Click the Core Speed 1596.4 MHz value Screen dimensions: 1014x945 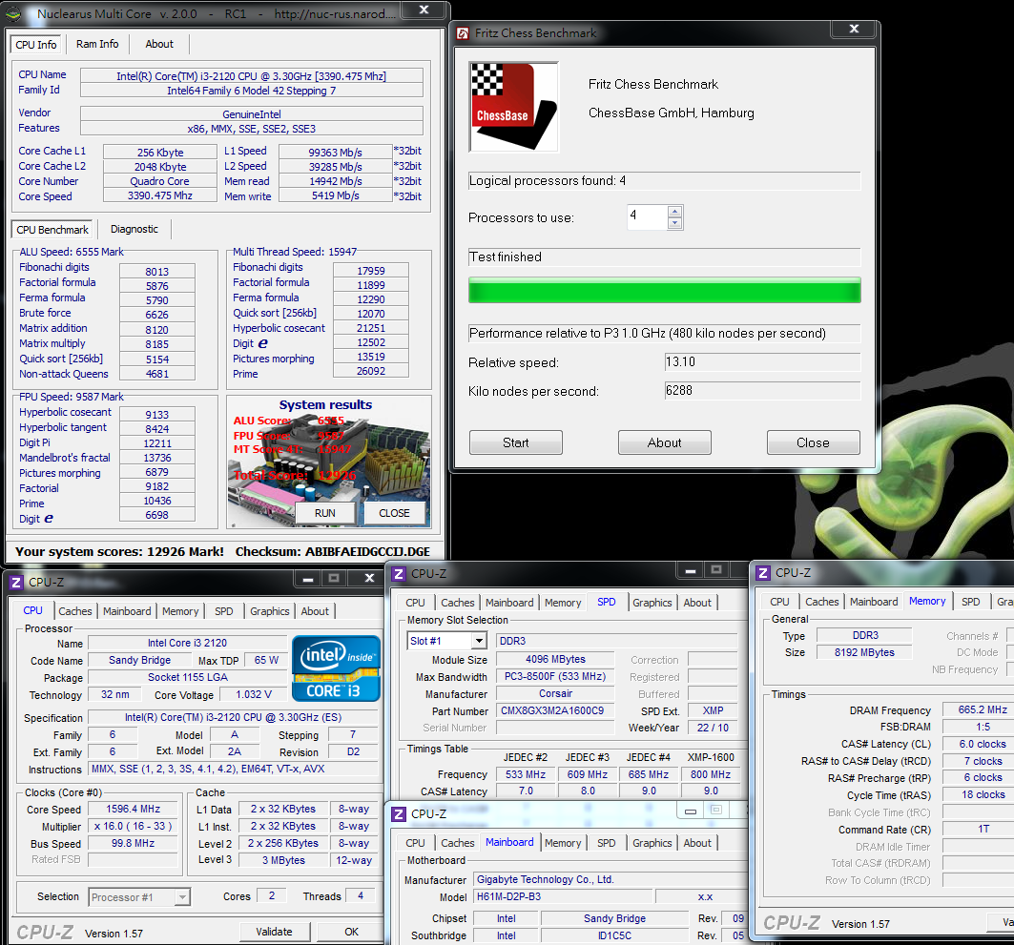tap(133, 810)
